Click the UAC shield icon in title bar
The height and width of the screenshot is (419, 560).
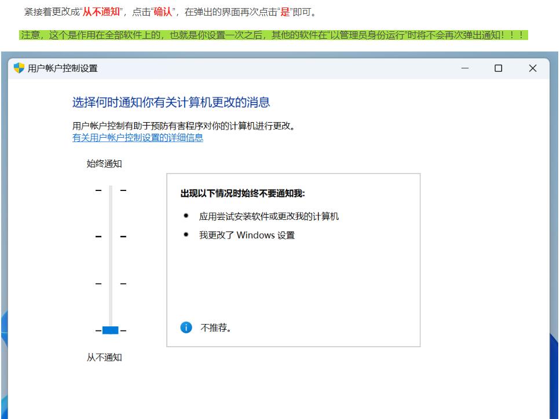[20, 69]
